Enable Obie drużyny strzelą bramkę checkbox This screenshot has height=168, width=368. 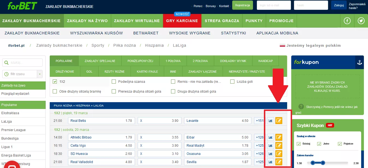pos(55,91)
